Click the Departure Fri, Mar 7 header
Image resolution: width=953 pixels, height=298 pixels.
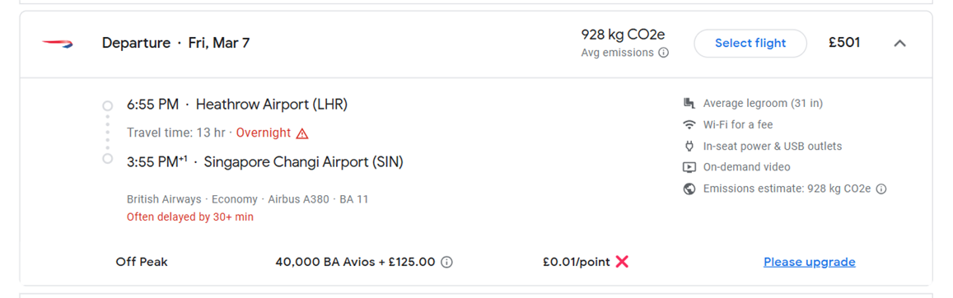tap(175, 43)
